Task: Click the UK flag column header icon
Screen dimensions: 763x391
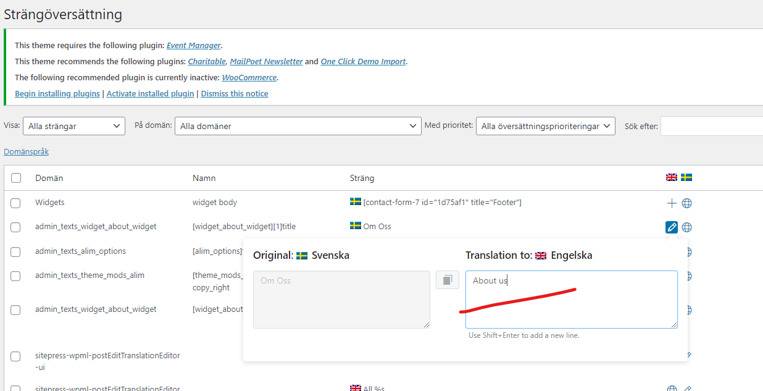Action: point(672,177)
